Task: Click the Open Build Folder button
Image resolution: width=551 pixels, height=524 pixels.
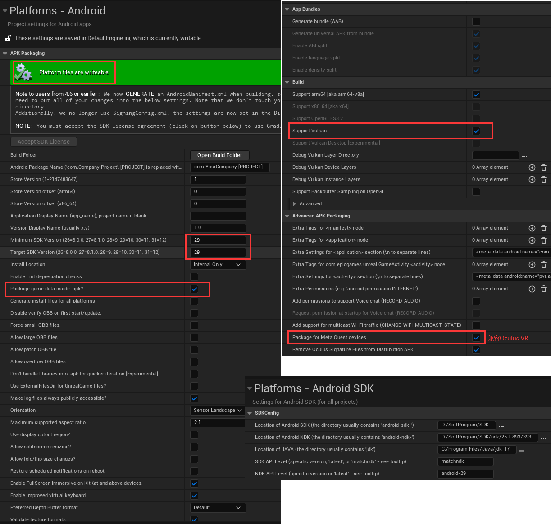Action: pos(219,155)
